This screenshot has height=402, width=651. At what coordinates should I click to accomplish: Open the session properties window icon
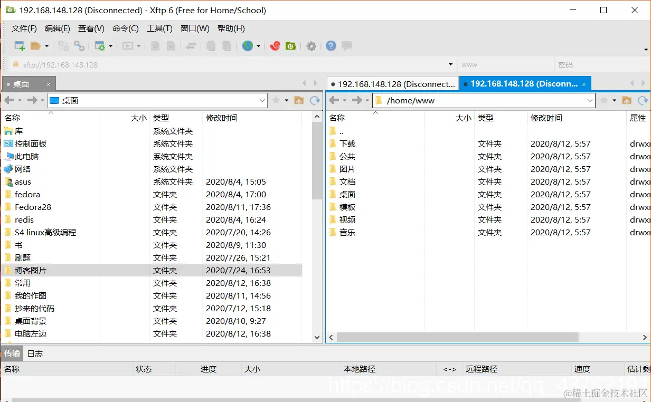(x=100, y=46)
